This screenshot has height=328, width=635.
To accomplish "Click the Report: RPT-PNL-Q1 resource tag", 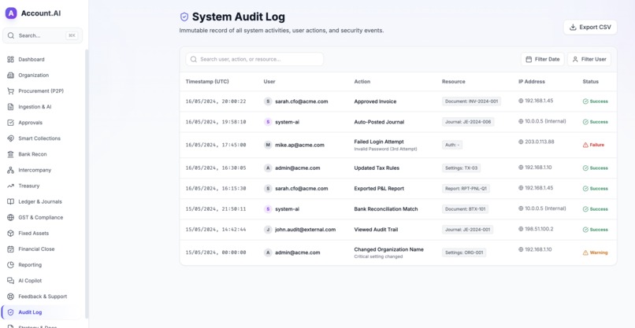I will click(x=466, y=189).
